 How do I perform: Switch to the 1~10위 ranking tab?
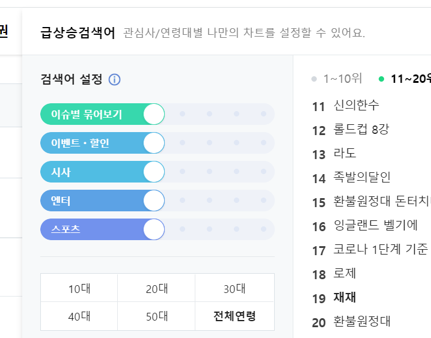(337, 79)
